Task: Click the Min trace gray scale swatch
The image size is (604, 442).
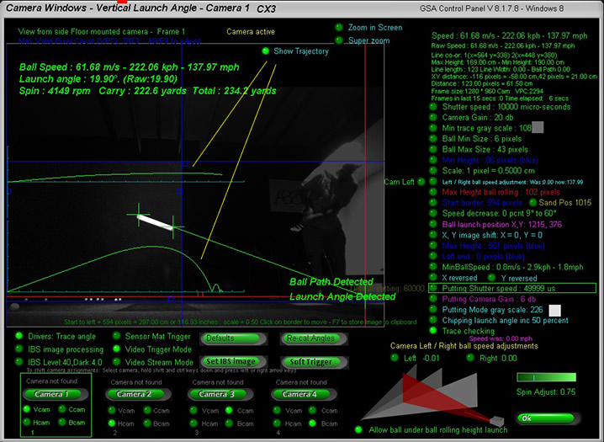Action: point(538,127)
